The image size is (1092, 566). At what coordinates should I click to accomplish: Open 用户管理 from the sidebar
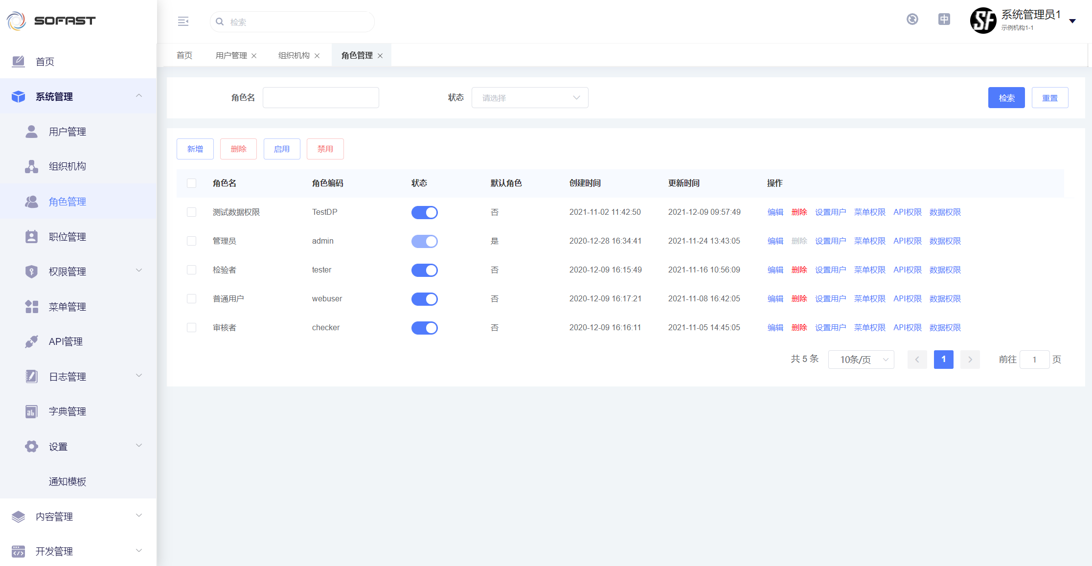pyautogui.click(x=68, y=132)
